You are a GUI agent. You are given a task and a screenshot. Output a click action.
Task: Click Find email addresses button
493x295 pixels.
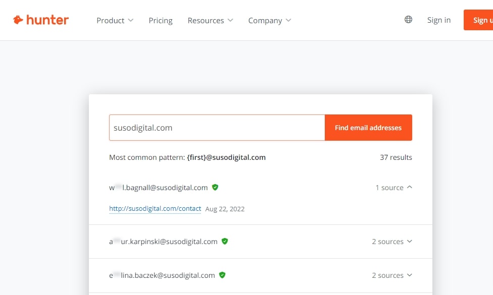coord(368,128)
